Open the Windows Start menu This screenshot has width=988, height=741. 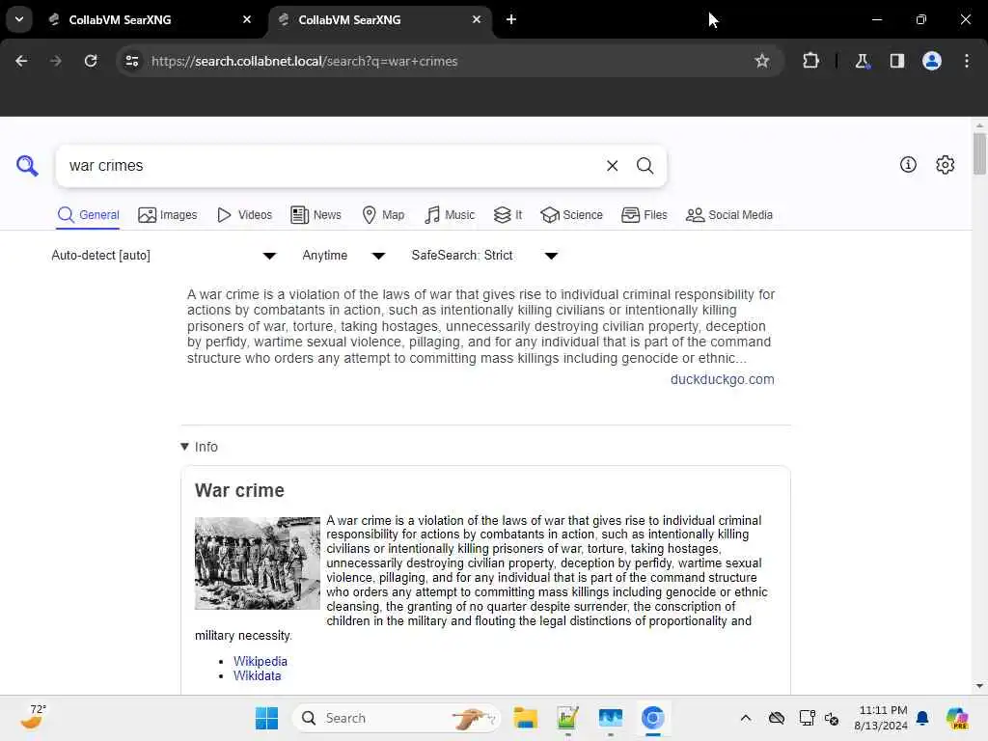click(x=266, y=718)
